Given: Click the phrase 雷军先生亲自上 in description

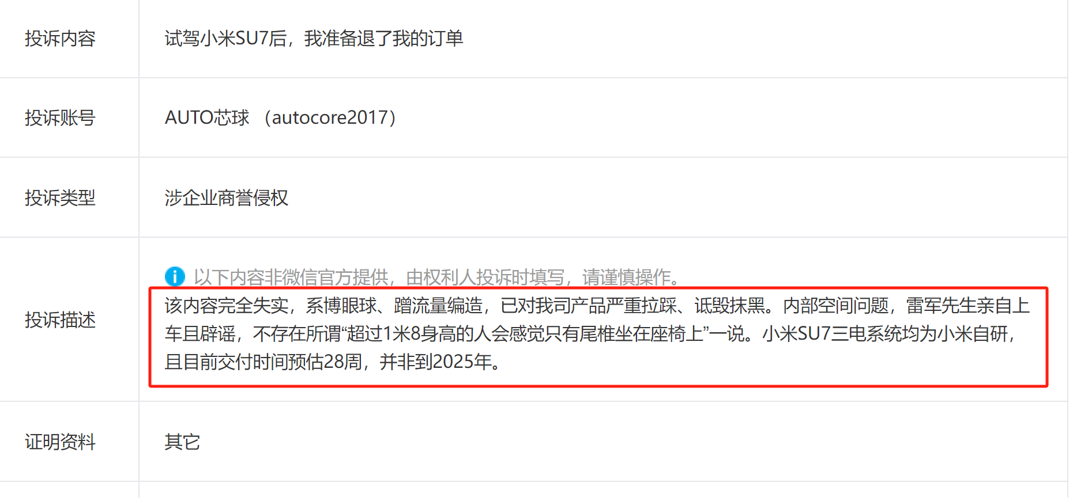Looking at the screenshot, I should click(968, 306).
